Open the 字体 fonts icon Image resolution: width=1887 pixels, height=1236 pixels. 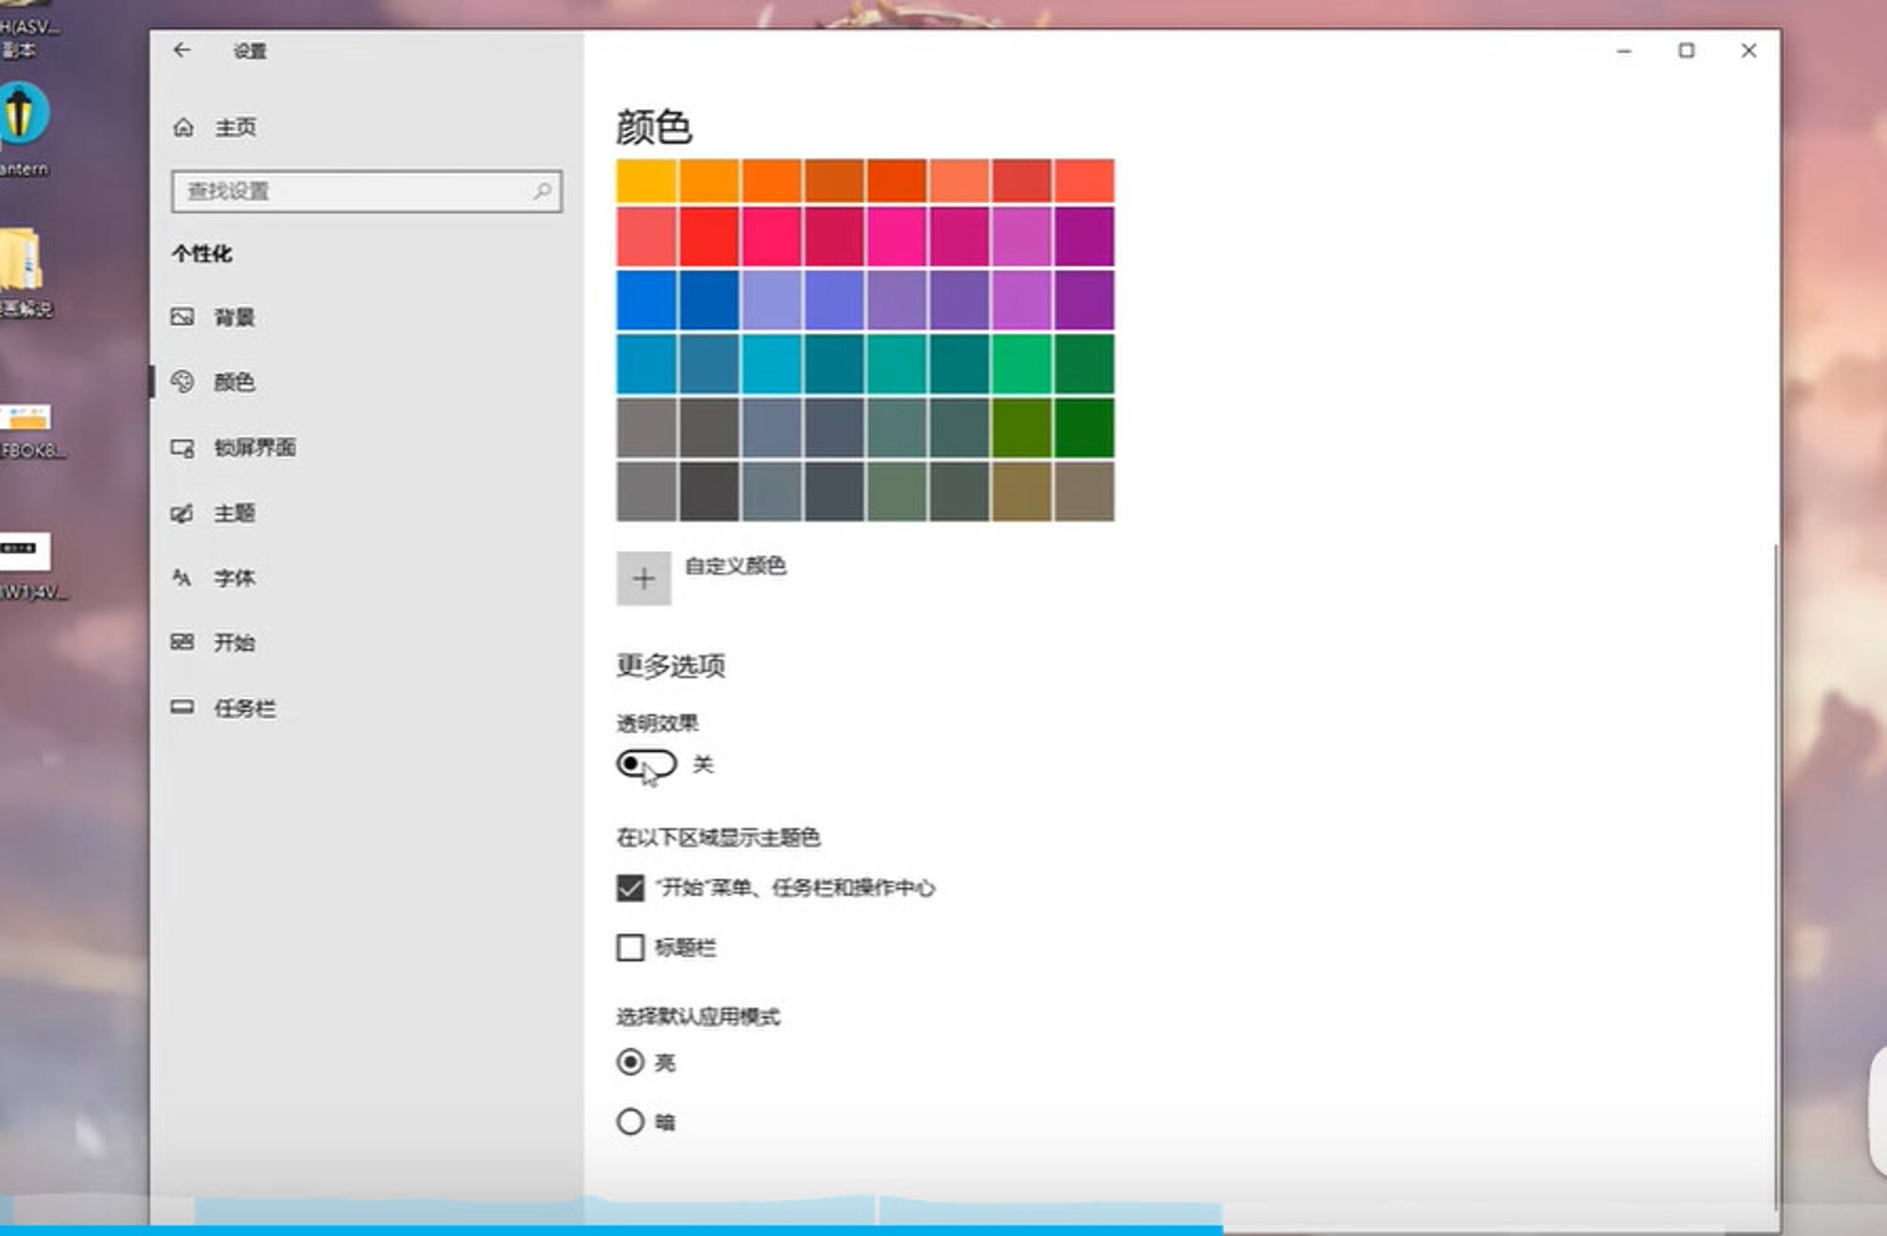pos(182,577)
